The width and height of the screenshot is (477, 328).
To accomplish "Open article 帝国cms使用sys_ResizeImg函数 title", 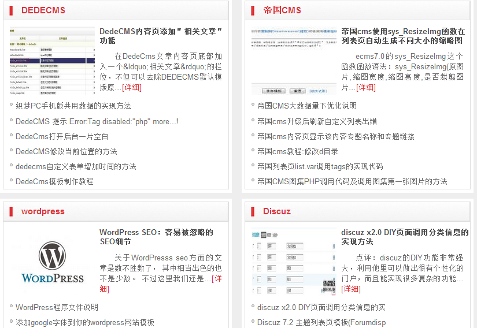I will click(x=403, y=36).
